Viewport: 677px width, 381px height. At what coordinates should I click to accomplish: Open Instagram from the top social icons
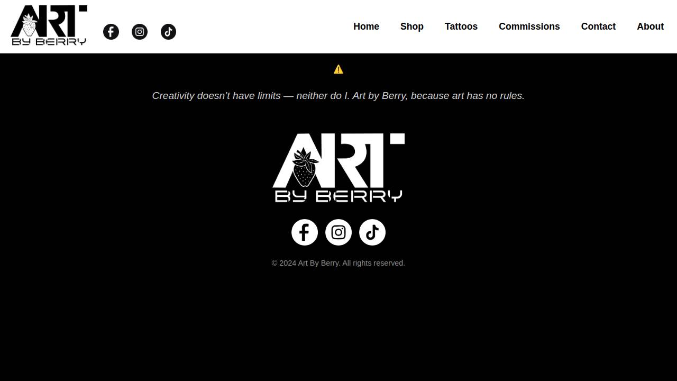pos(140,32)
